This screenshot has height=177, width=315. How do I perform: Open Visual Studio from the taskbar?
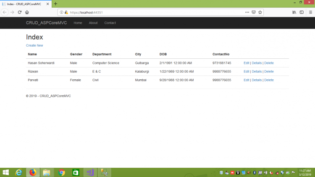[90, 172]
